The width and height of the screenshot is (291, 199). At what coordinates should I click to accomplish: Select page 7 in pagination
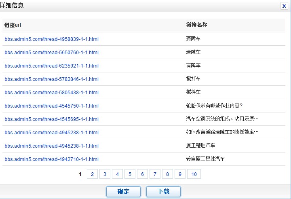click(x=155, y=174)
